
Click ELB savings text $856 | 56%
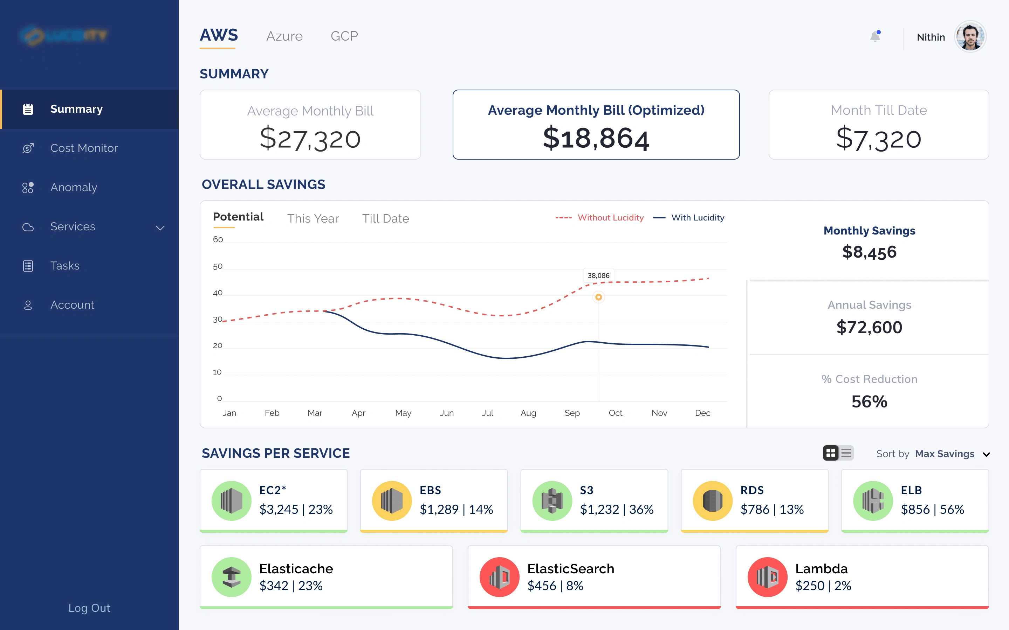tap(932, 509)
